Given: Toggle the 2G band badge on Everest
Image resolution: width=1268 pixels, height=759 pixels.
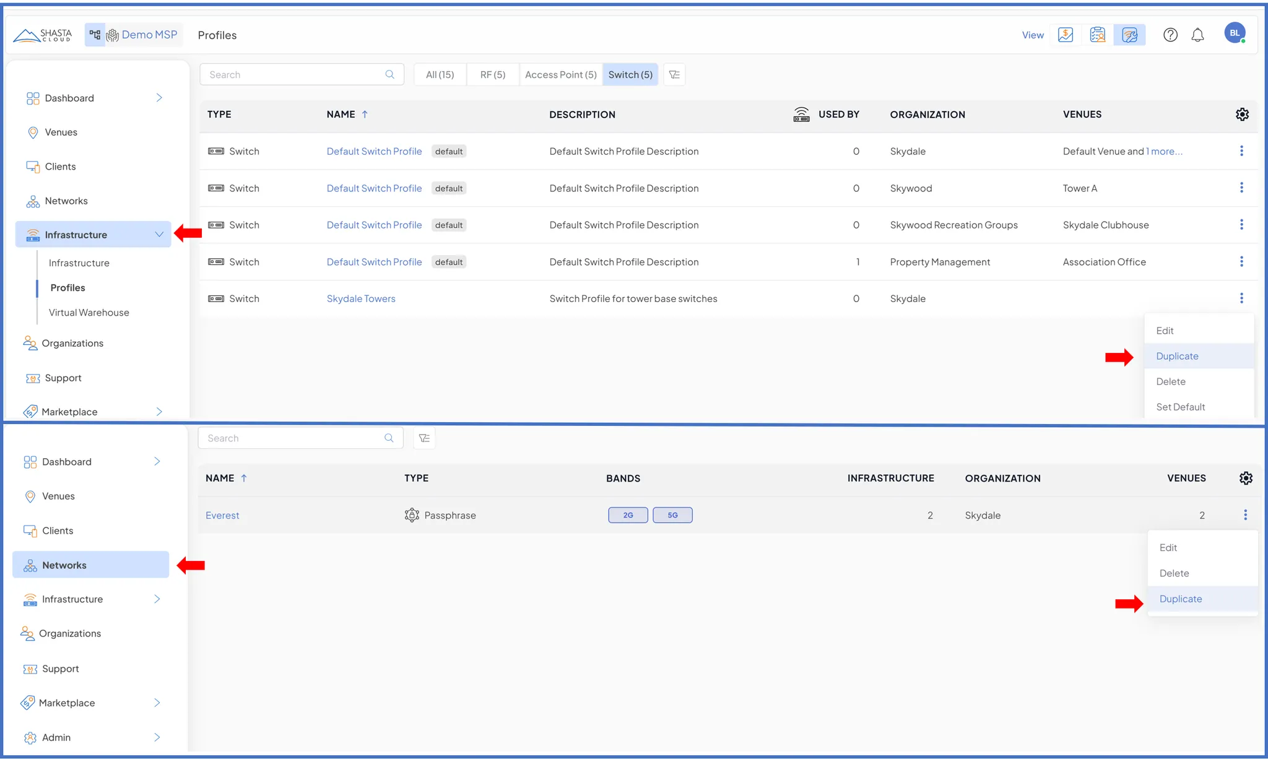Looking at the screenshot, I should pyautogui.click(x=628, y=515).
